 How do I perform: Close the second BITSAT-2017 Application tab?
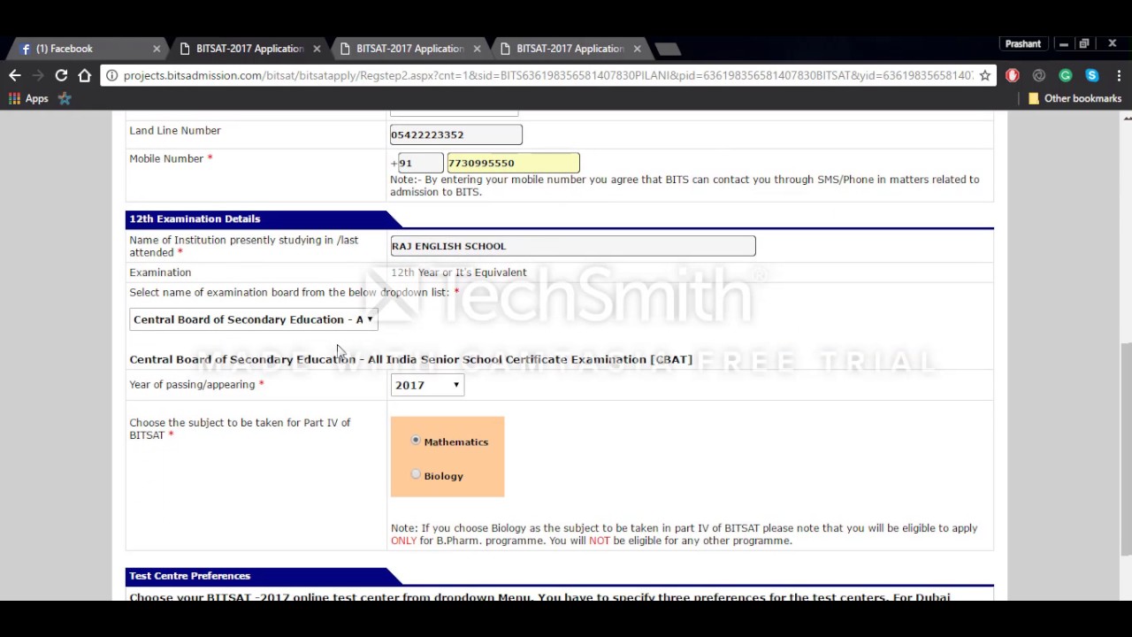click(477, 49)
